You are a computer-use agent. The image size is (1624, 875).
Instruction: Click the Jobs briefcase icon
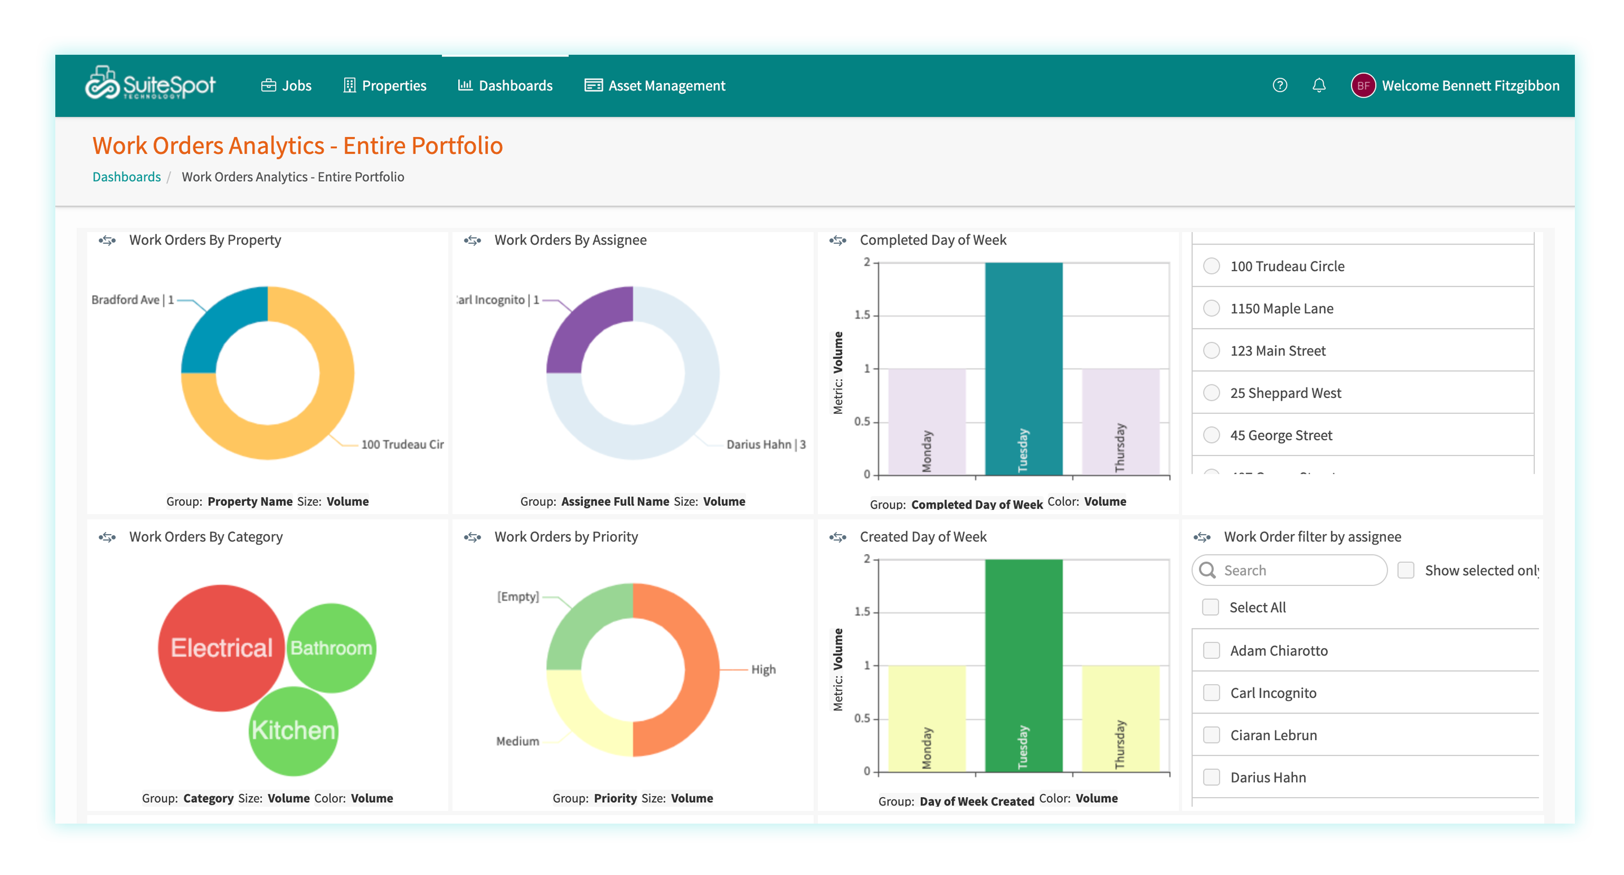pyautogui.click(x=268, y=85)
